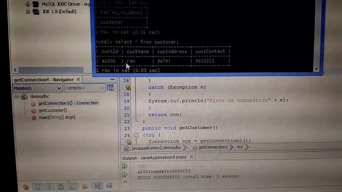Click 'a1001ramdelhi9833223' output line
The width and height of the screenshot is (342, 192).
(x=164, y=171)
